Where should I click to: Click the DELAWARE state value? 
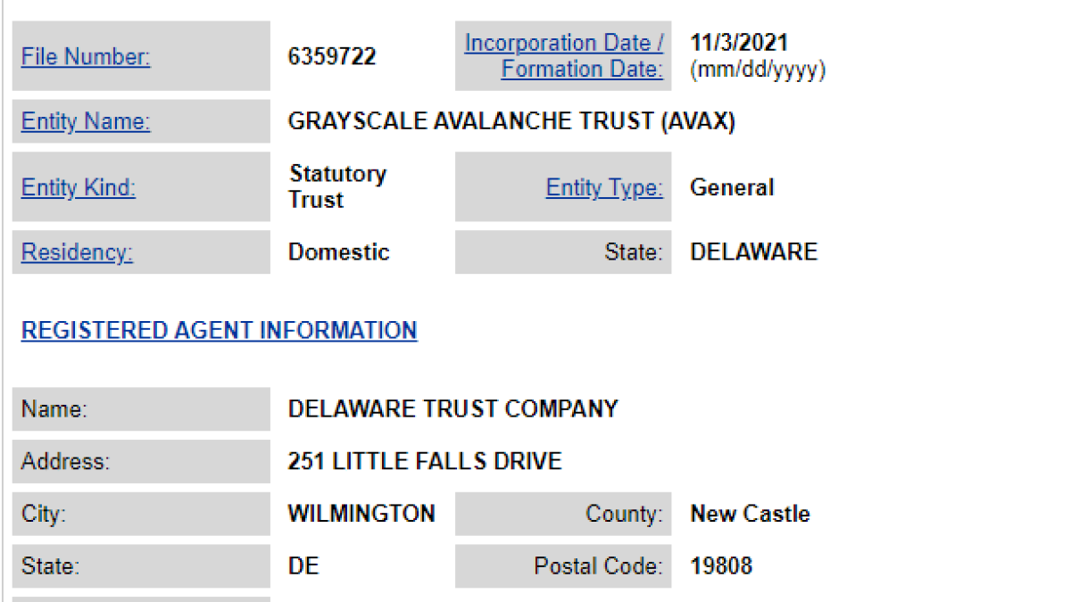[753, 252]
